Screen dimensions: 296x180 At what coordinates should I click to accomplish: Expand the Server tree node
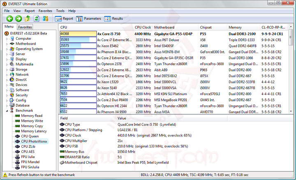click(7, 54)
